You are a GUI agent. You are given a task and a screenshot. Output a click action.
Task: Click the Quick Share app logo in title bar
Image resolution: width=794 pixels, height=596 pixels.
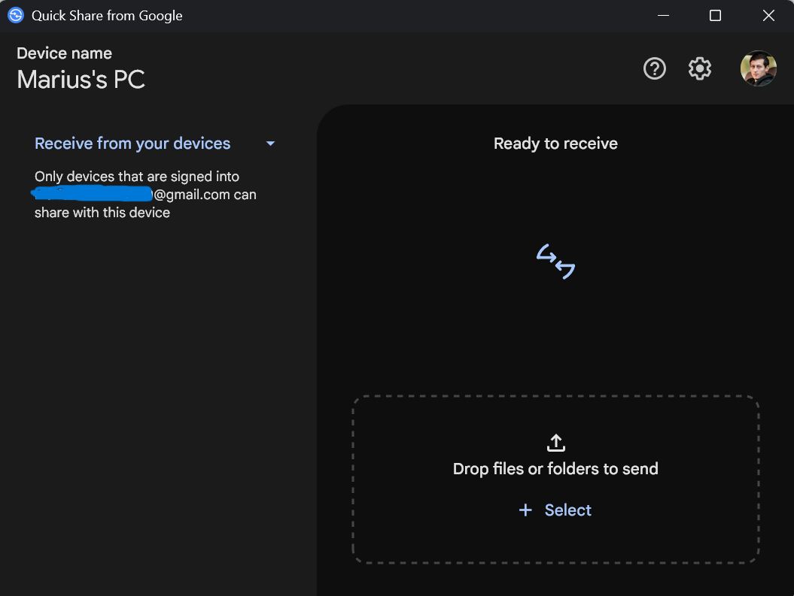[x=16, y=16]
